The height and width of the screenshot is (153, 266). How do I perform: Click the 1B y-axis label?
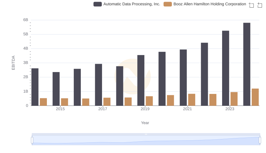26,91
